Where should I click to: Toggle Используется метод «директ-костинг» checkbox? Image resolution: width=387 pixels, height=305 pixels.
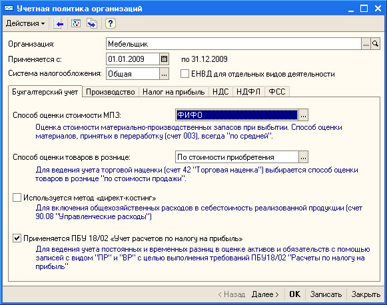pyautogui.click(x=17, y=198)
